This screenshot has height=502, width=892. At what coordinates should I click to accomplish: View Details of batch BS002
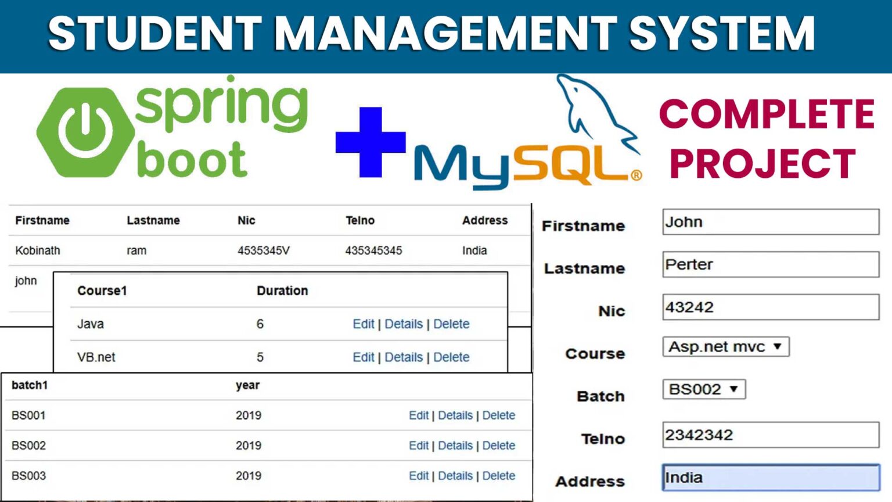click(455, 446)
